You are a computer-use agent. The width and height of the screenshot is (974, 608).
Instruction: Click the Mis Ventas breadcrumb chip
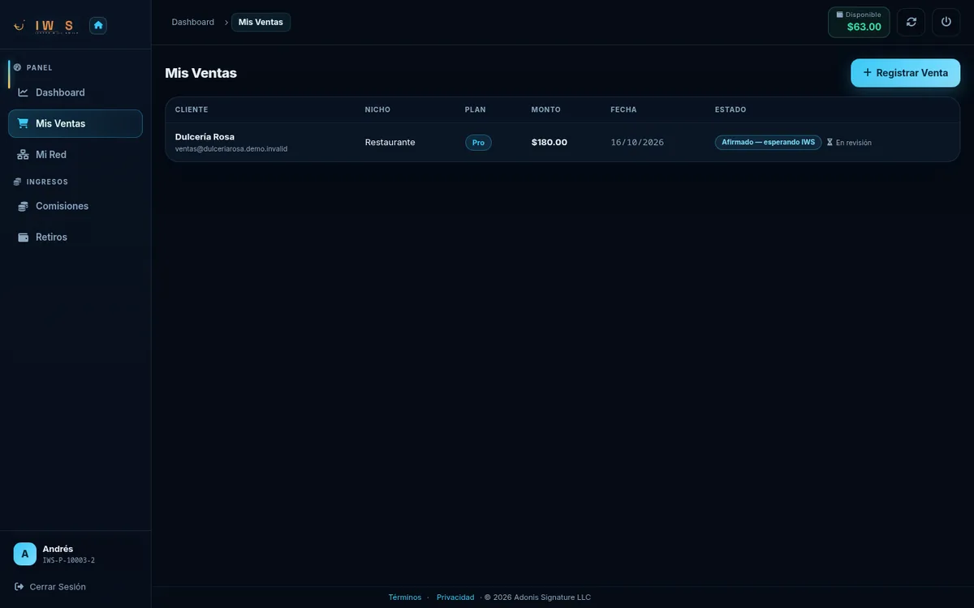pos(261,22)
